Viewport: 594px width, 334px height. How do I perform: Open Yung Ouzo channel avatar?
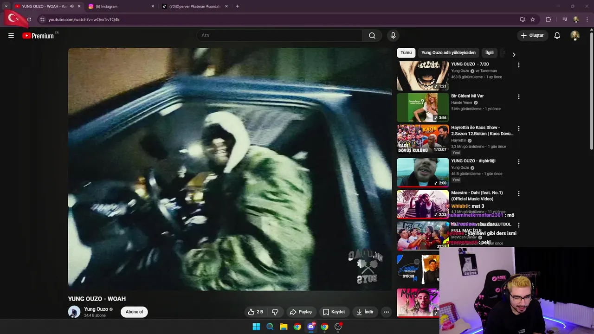tap(74, 312)
